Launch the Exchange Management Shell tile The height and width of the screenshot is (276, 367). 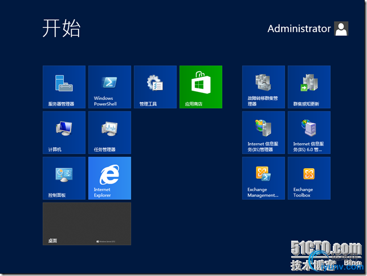click(x=263, y=178)
